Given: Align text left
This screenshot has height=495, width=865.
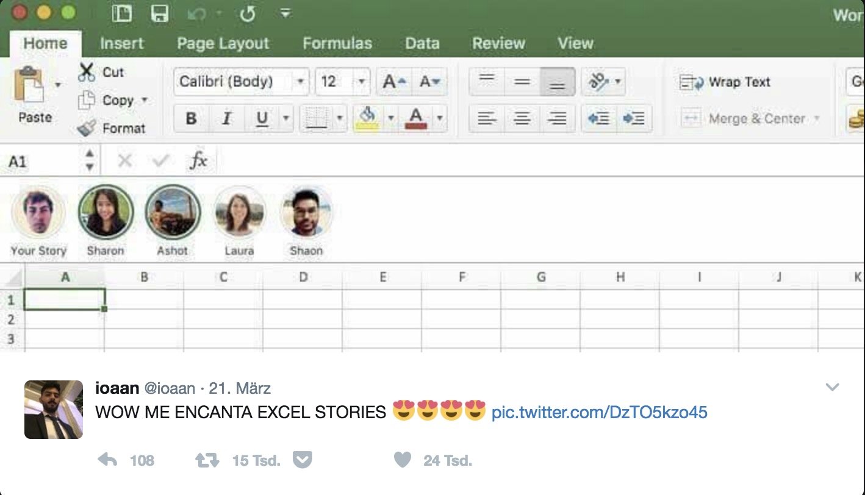Looking at the screenshot, I should [486, 118].
